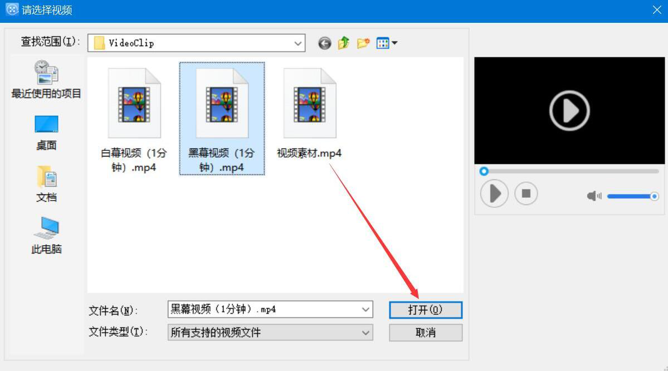Stop the preview playback
668x371 pixels.
pos(526,194)
